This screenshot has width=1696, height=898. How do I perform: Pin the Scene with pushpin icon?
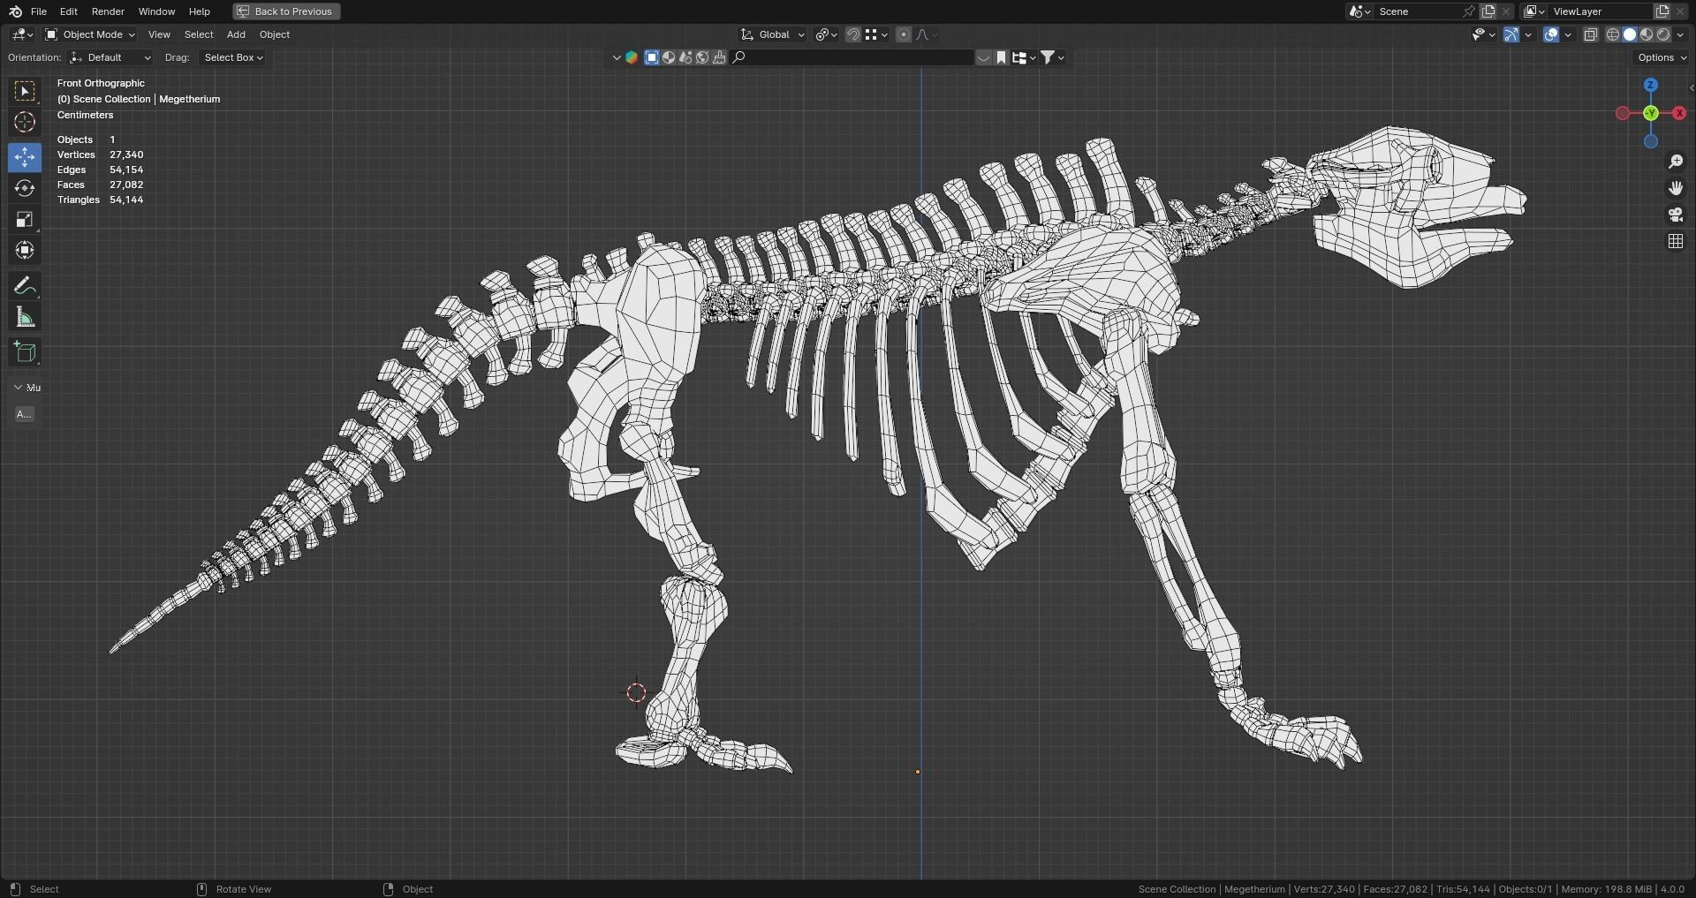click(1468, 11)
